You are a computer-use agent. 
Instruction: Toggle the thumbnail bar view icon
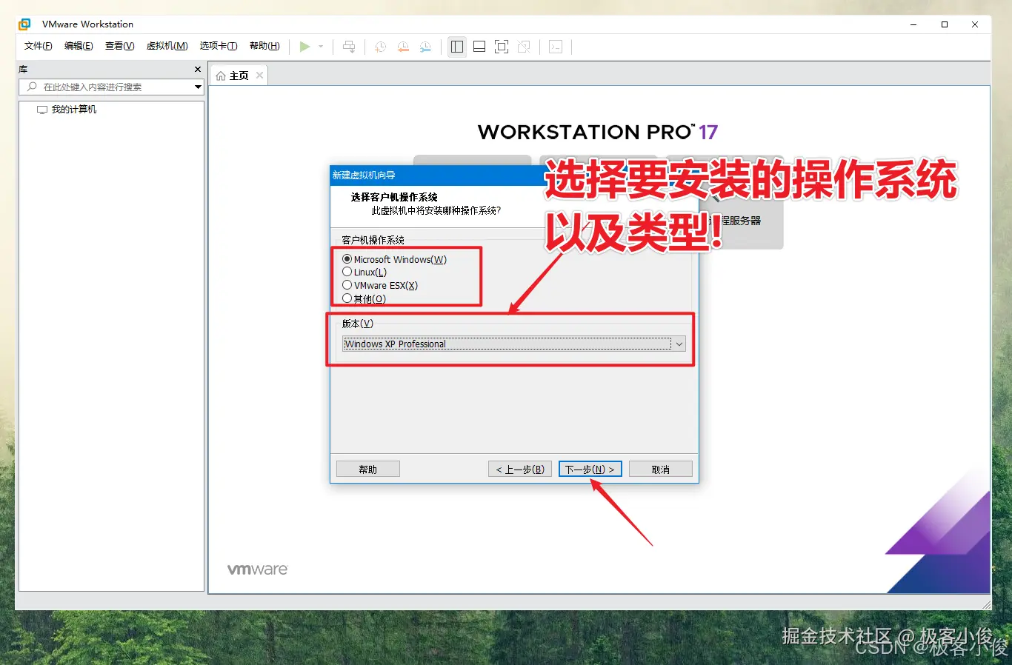point(479,47)
